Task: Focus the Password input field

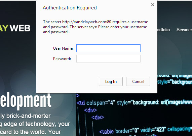Action: [x=108, y=58]
